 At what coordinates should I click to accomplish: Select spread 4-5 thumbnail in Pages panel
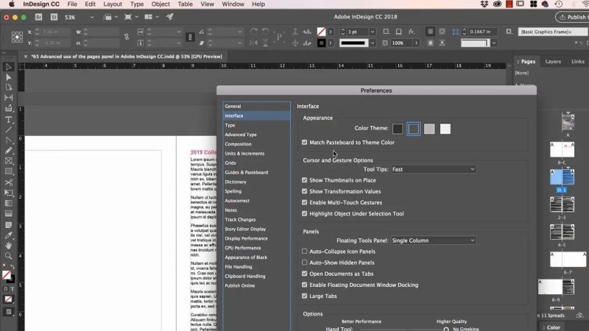coord(562,232)
